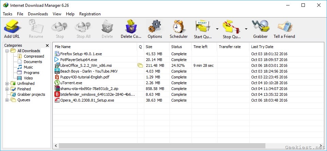Click the Stop Queue icon
327x151 pixels.
pyautogui.click(x=231, y=27)
